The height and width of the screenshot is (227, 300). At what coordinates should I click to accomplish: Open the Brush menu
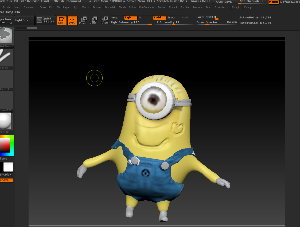click(6, 7)
